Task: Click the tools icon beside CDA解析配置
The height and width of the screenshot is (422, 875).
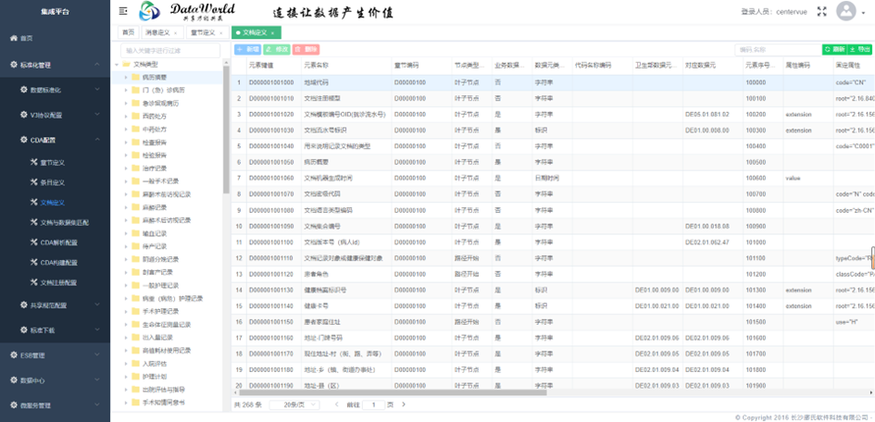Action: (x=33, y=242)
